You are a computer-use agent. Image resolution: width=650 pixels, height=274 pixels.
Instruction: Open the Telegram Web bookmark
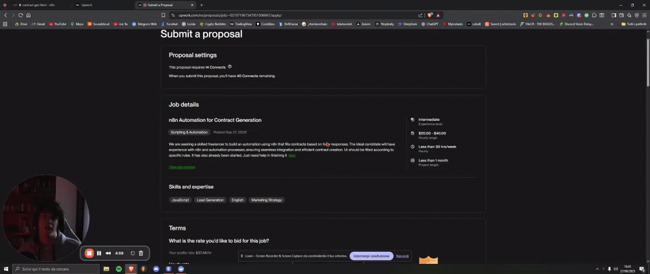coord(144,24)
